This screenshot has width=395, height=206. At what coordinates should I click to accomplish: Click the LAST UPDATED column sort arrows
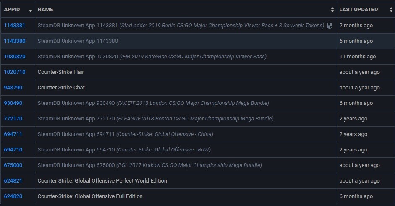click(x=391, y=10)
